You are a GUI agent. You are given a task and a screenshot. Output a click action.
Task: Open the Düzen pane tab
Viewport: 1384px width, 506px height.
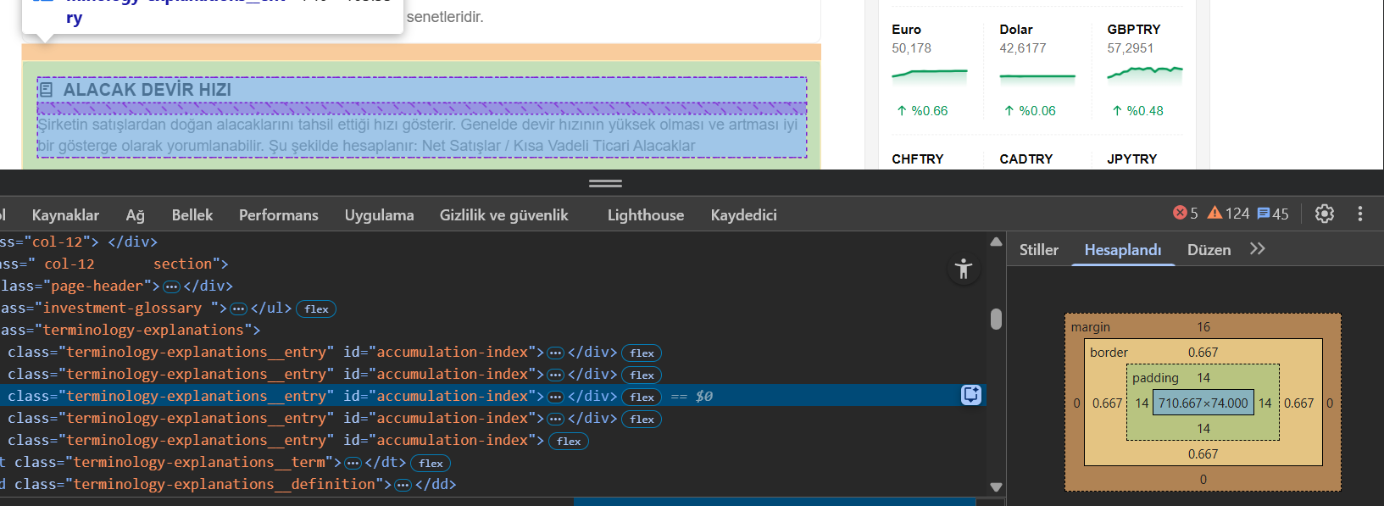[x=1209, y=249]
